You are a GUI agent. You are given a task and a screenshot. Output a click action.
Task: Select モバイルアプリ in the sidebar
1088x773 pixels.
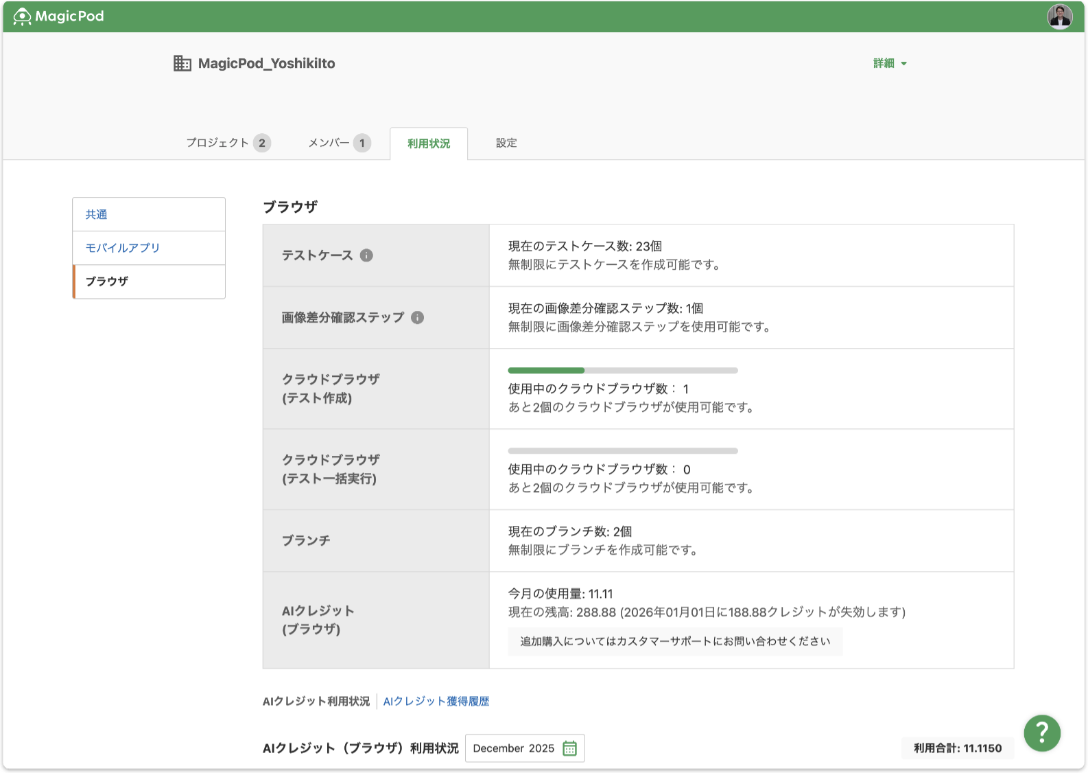149,248
